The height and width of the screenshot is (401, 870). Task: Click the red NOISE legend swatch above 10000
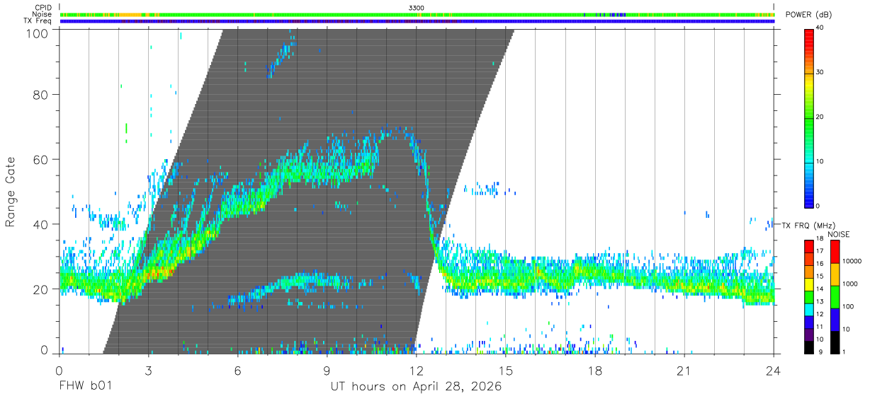point(834,252)
